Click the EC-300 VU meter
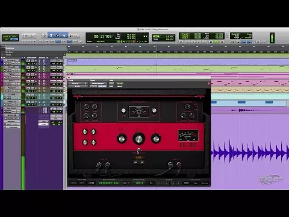 tap(188, 136)
